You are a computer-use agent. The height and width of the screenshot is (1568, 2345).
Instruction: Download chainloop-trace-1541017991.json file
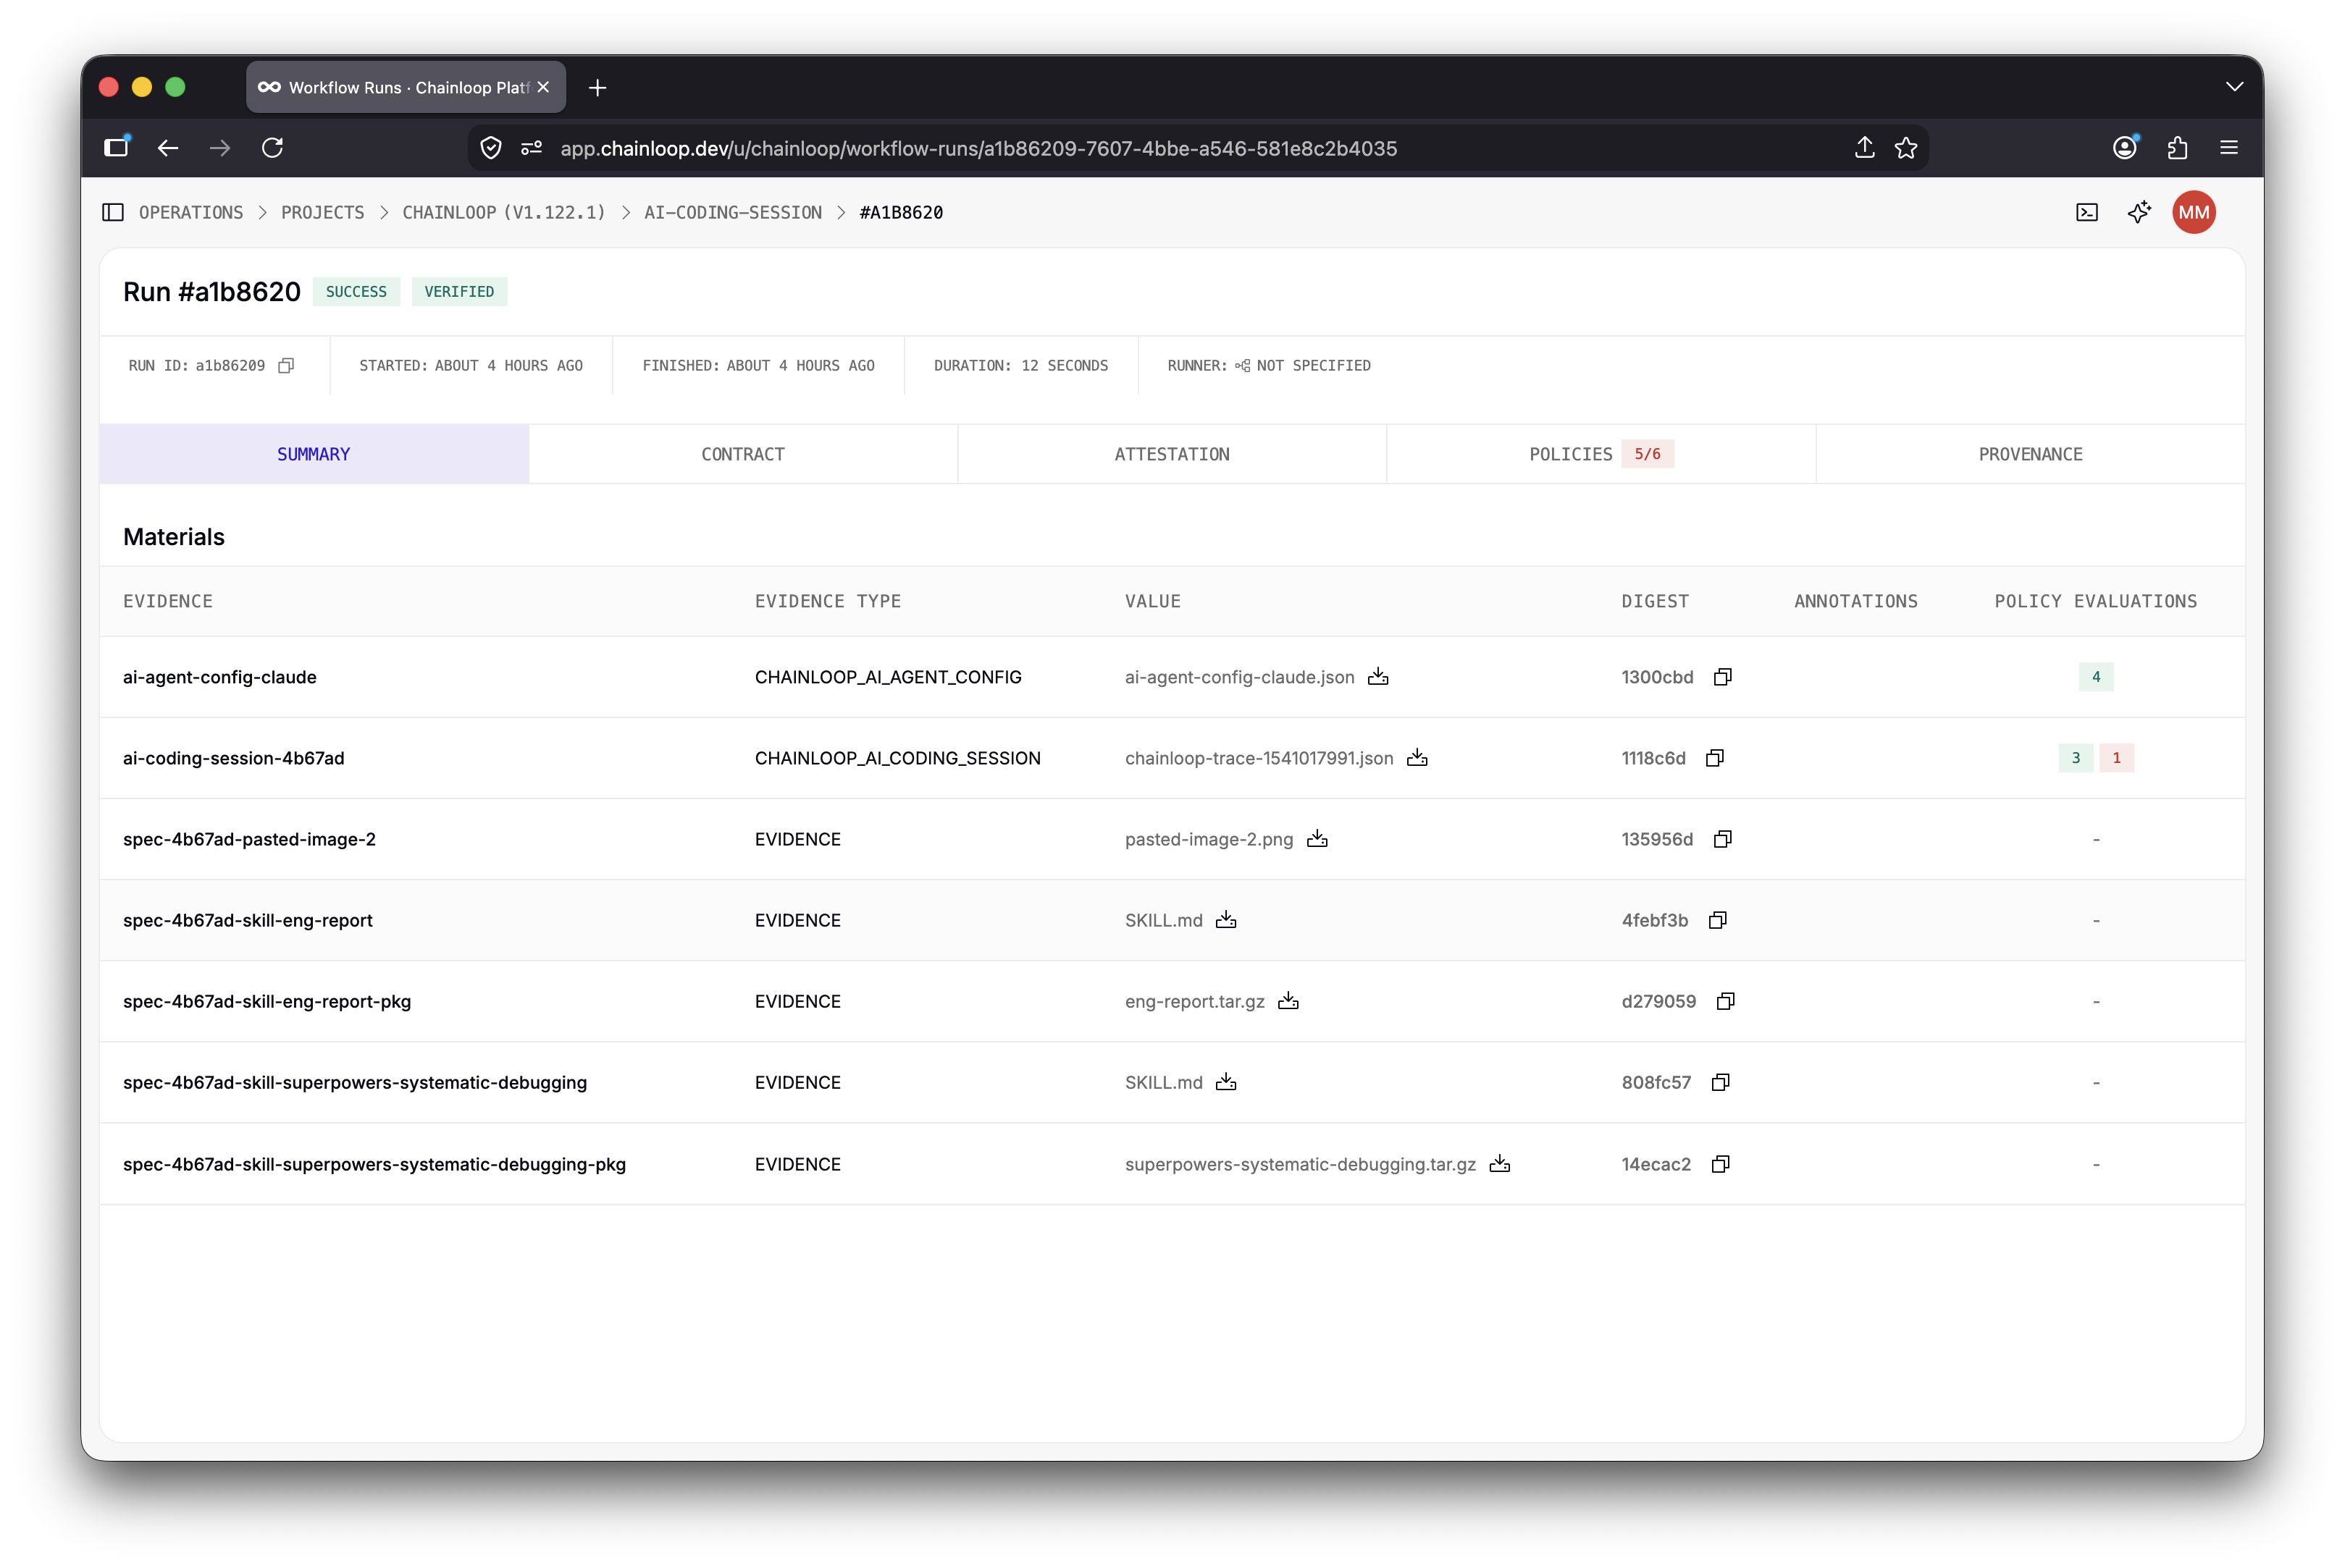[x=1417, y=758]
